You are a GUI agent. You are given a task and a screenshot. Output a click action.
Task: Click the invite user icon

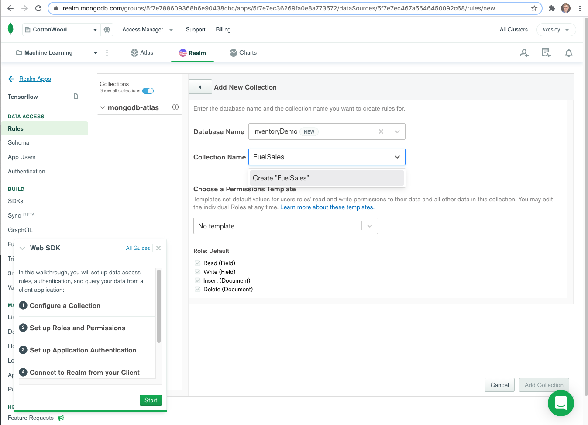click(524, 53)
